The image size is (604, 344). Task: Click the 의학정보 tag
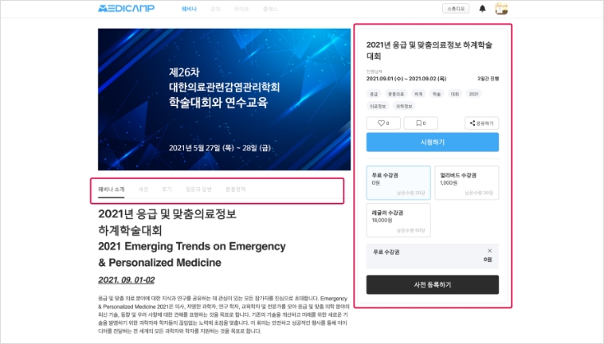[403, 106]
